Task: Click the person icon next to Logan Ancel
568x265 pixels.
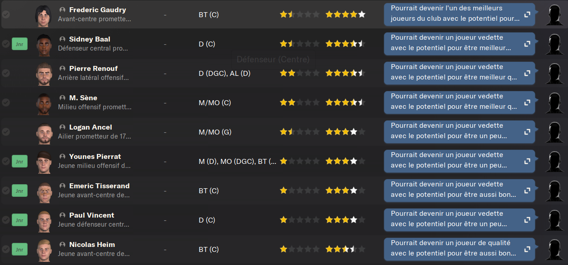Action: pyautogui.click(x=62, y=127)
